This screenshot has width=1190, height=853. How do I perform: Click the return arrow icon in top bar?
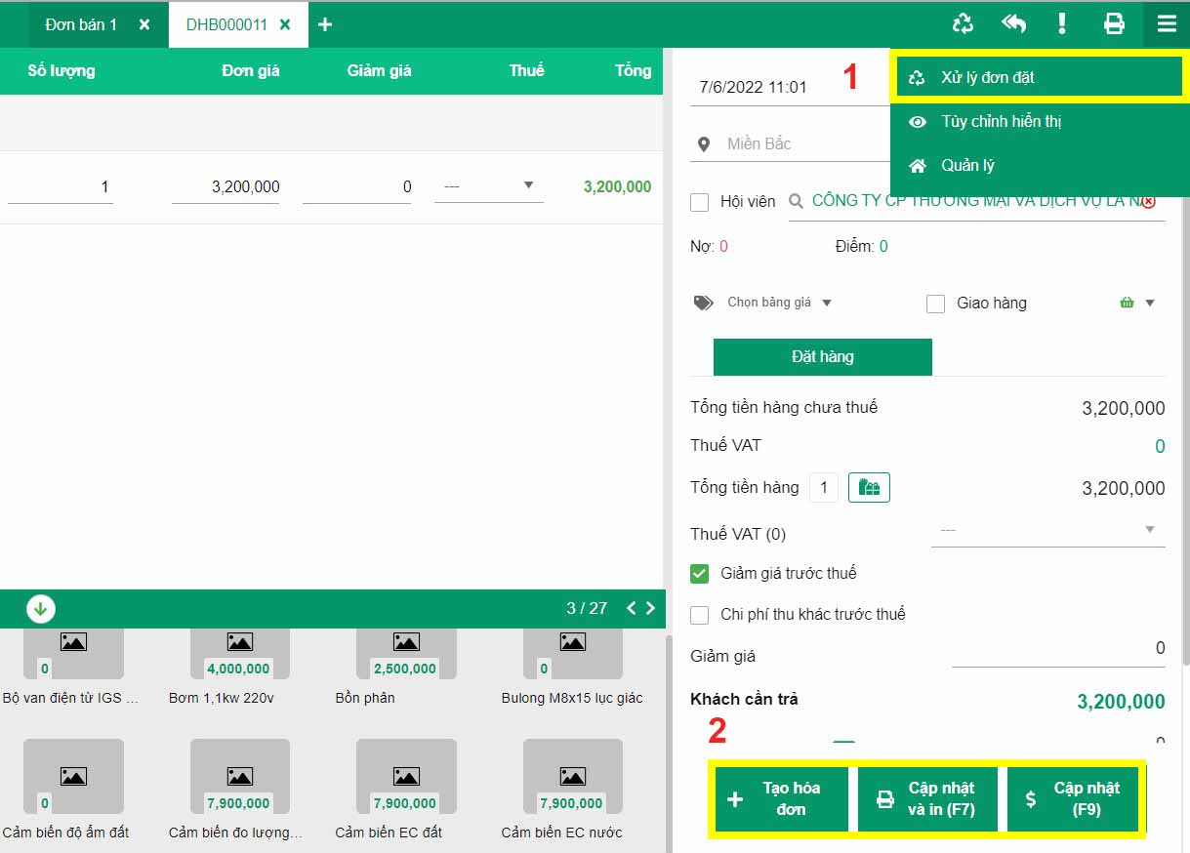click(1013, 24)
